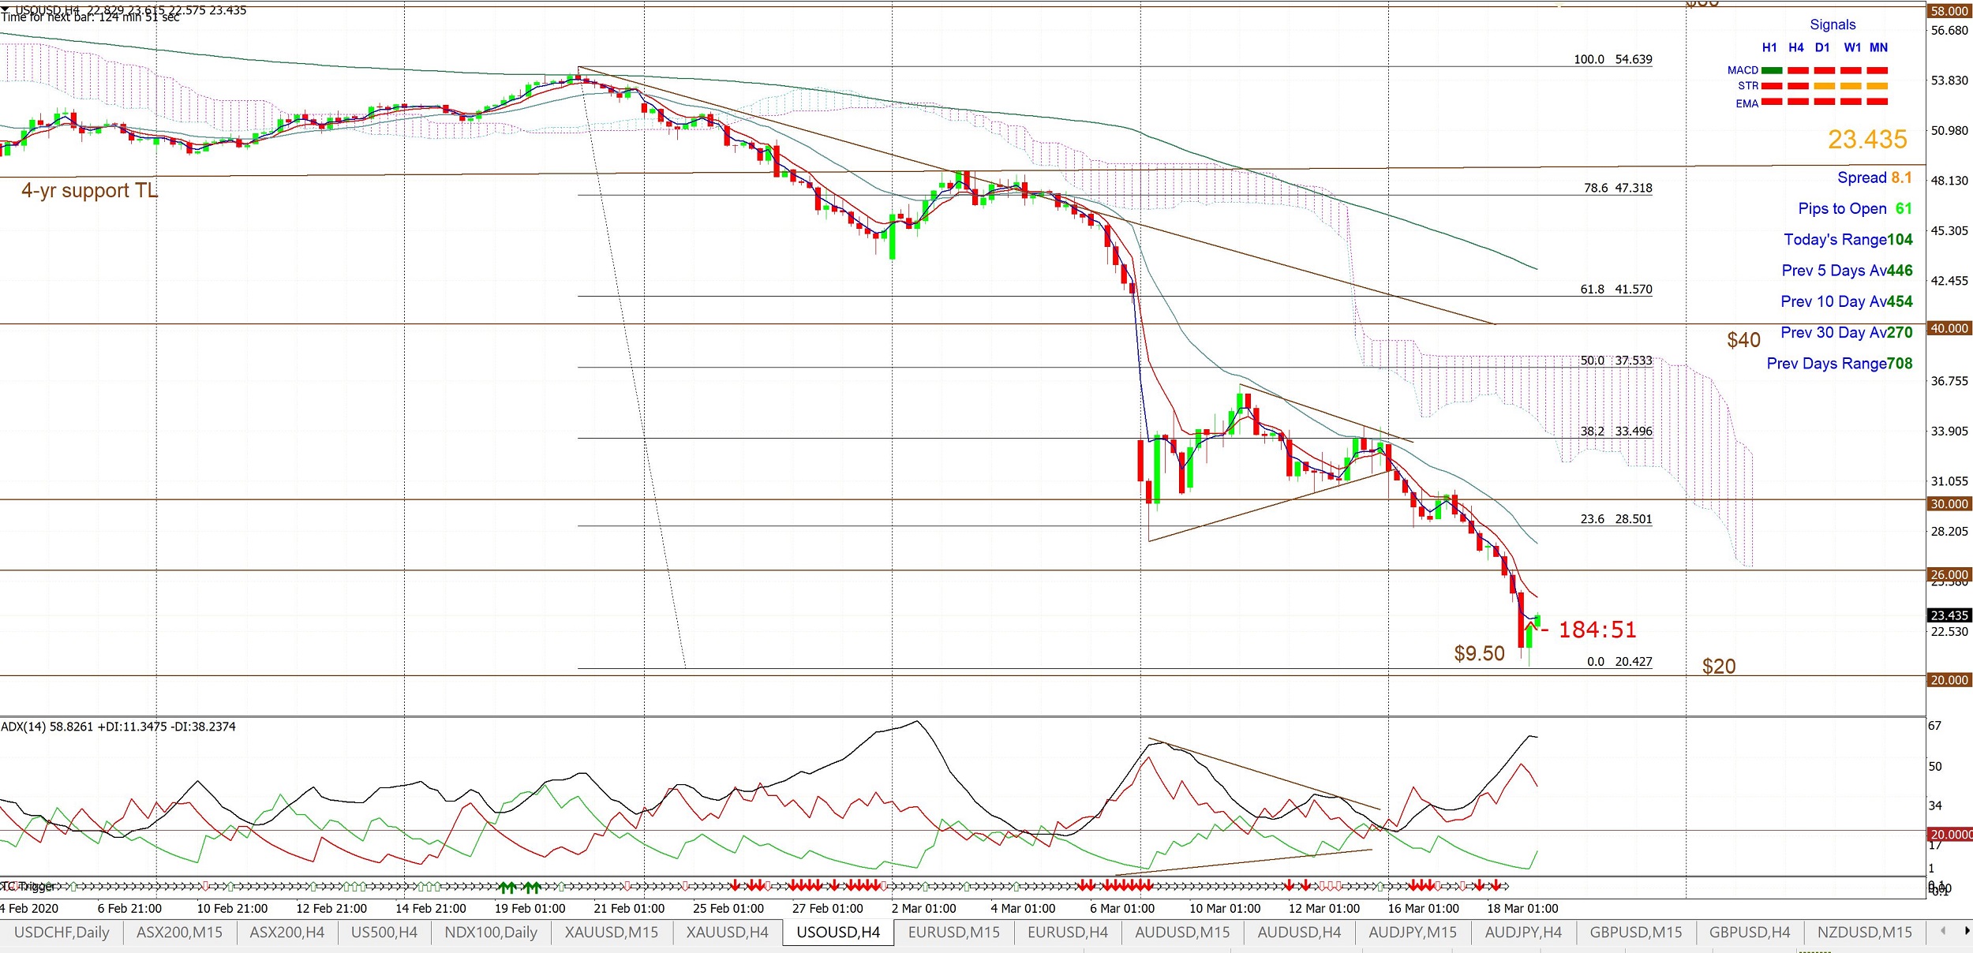
Task: Select the XAUUSD,M15 tab
Action: (x=612, y=932)
